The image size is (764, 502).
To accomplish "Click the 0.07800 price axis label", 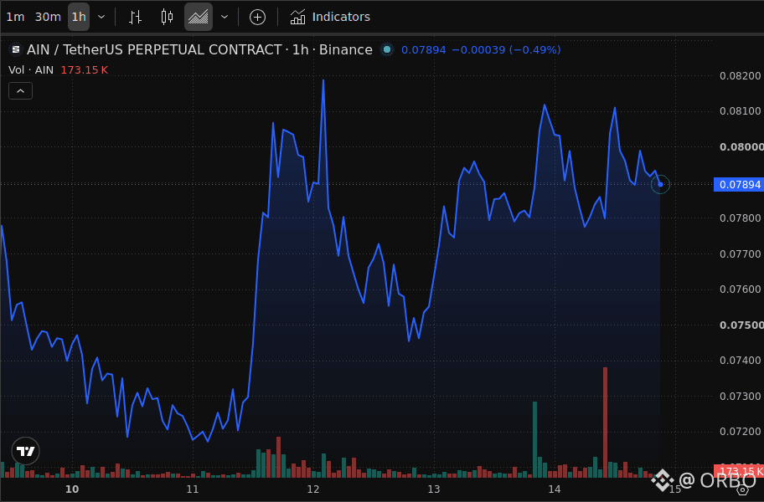I will click(x=741, y=218).
